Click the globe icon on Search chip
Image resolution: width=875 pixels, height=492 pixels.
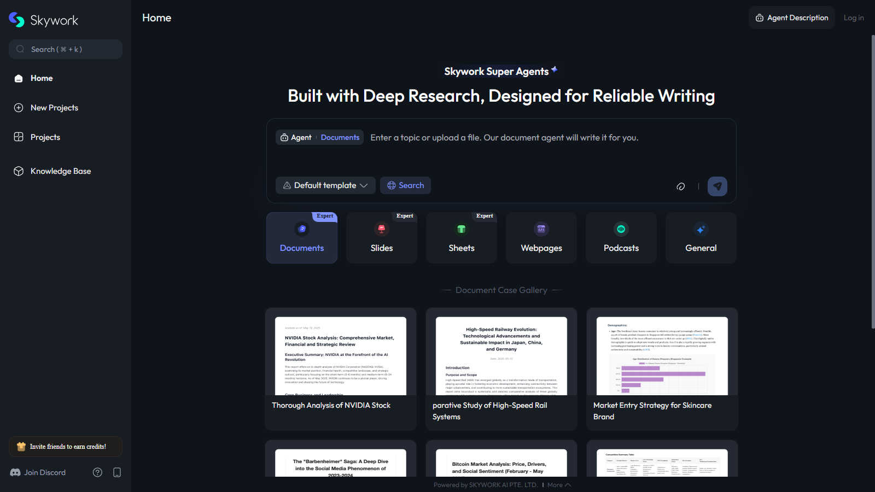point(392,185)
